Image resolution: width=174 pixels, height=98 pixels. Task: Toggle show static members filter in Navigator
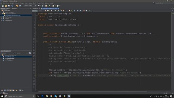[8, 90]
